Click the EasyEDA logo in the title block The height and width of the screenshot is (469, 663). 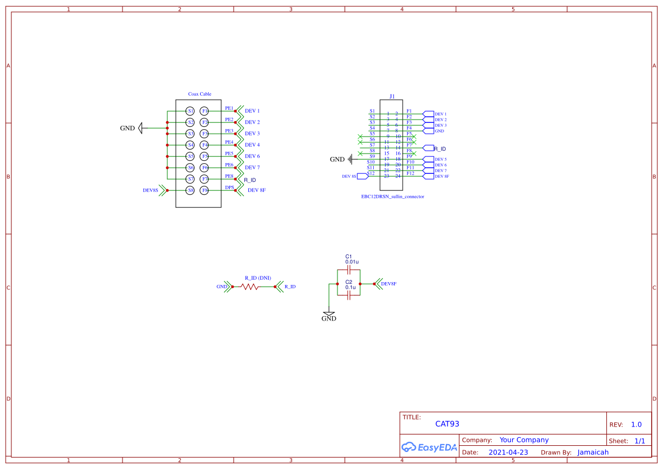(x=429, y=447)
